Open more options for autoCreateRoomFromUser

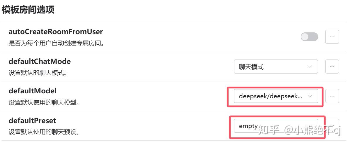tap(332, 37)
